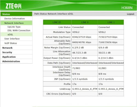Click output power 6.3/14.5 dBm
The width and height of the screenshot is (137, 107).
[106, 58]
